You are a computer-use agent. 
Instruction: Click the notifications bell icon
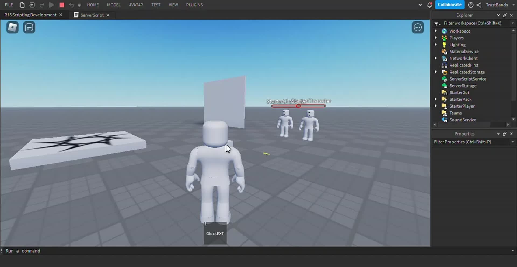430,5
